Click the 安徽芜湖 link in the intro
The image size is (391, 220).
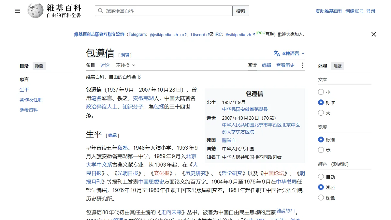tap(143, 98)
